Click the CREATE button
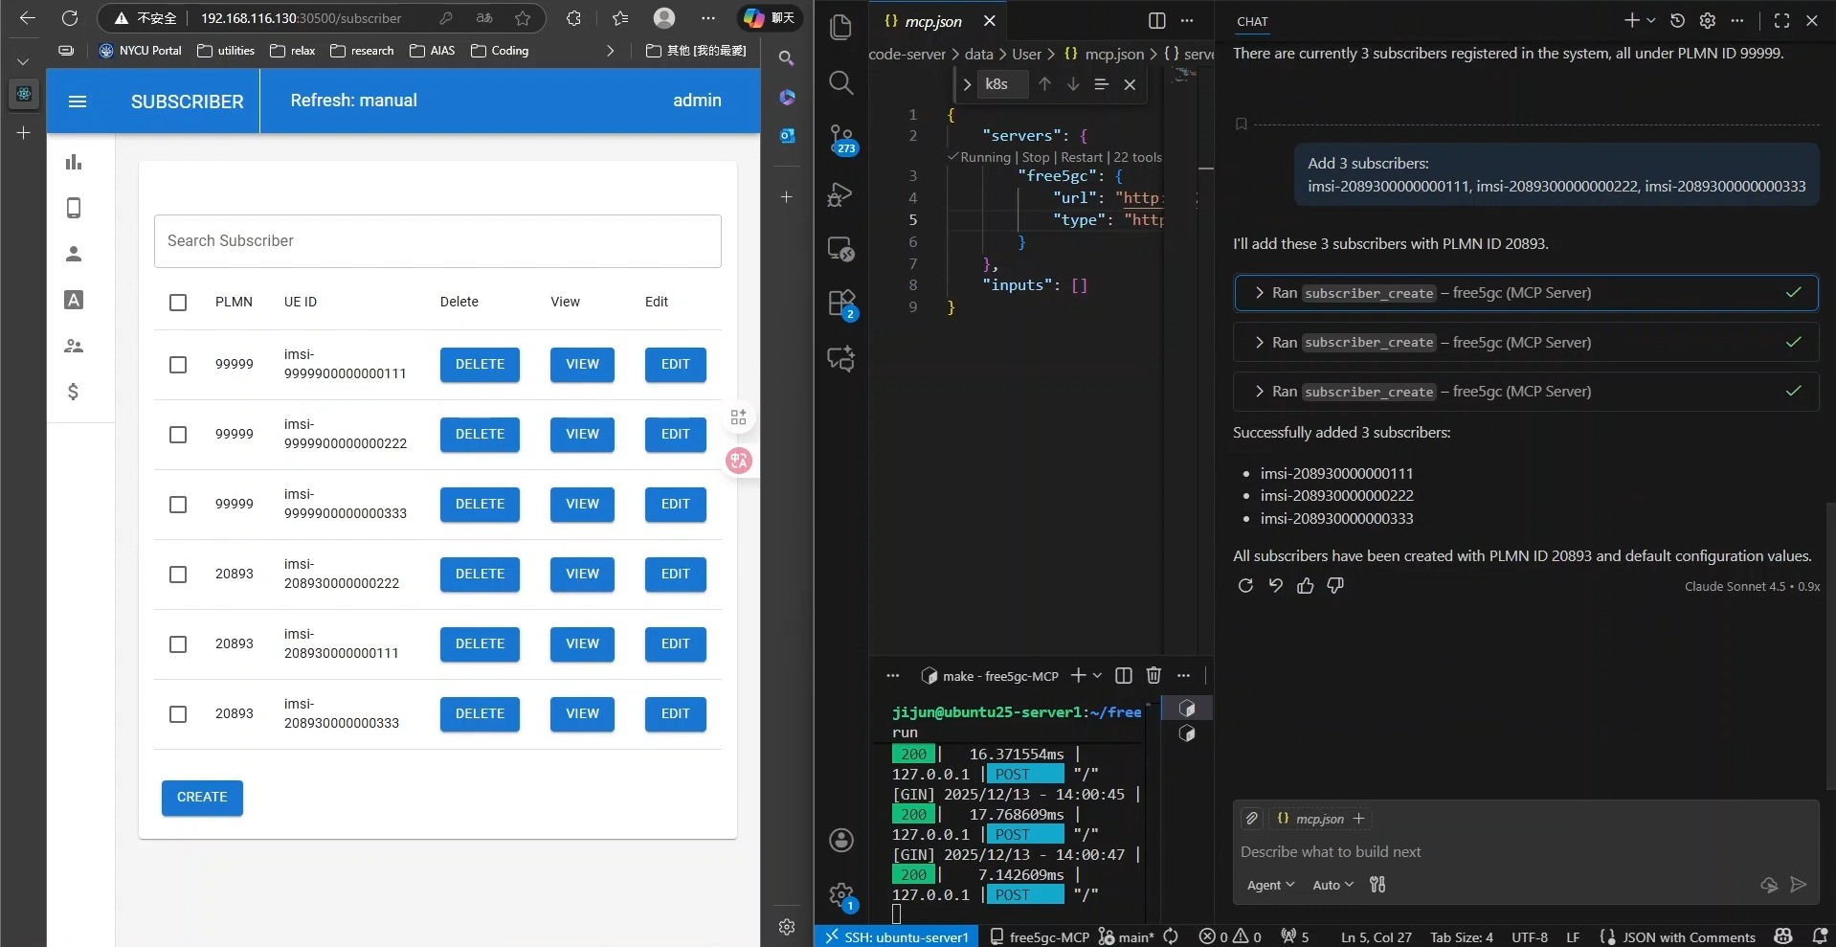The image size is (1836, 947). tap(202, 798)
